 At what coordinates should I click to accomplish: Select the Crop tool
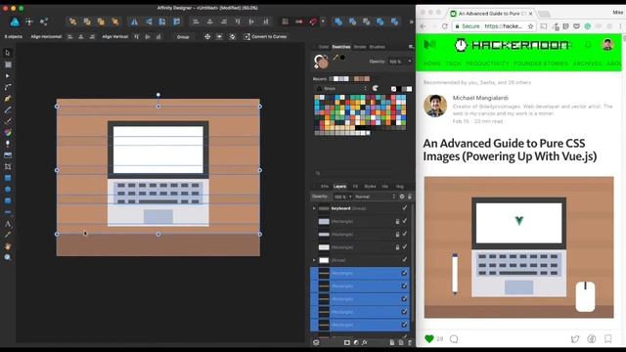pyautogui.click(x=8, y=166)
